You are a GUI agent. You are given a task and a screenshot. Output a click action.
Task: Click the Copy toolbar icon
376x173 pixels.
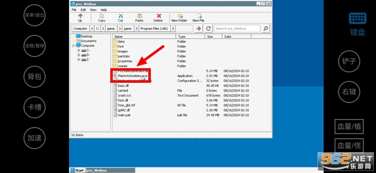(102, 16)
